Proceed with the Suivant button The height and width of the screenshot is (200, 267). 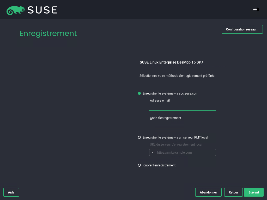254,192
